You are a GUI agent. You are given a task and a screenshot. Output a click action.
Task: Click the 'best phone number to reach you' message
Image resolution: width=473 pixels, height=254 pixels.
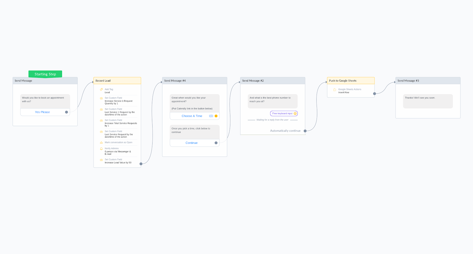273,101
